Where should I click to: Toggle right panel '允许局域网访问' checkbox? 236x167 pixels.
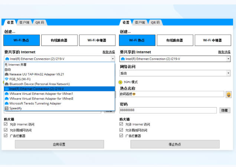(x=121, y=130)
